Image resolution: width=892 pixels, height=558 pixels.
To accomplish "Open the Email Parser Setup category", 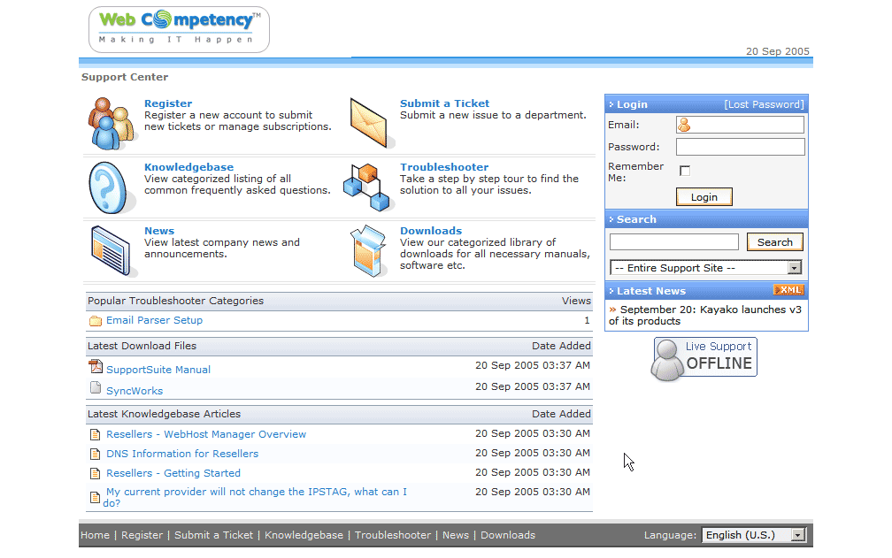I will [x=154, y=320].
